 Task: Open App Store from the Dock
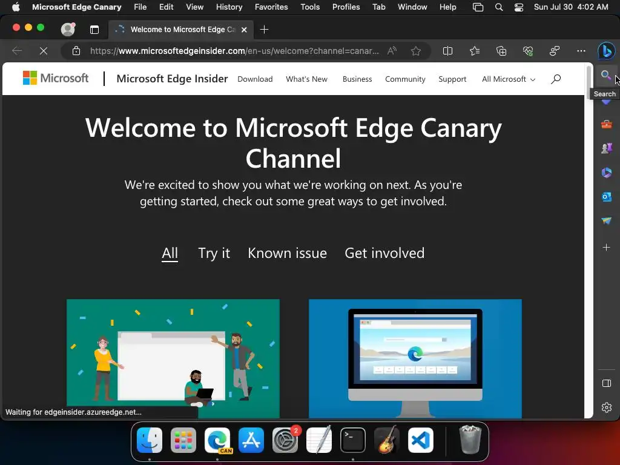251,440
